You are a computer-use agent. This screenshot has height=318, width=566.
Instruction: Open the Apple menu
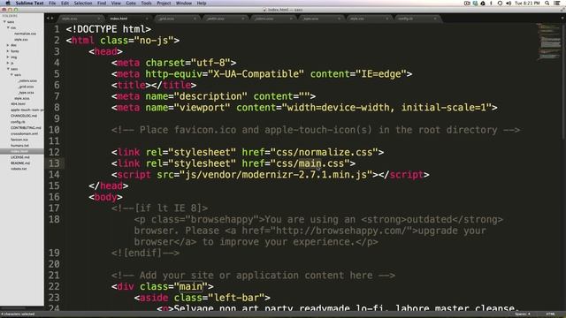click(x=7, y=3)
